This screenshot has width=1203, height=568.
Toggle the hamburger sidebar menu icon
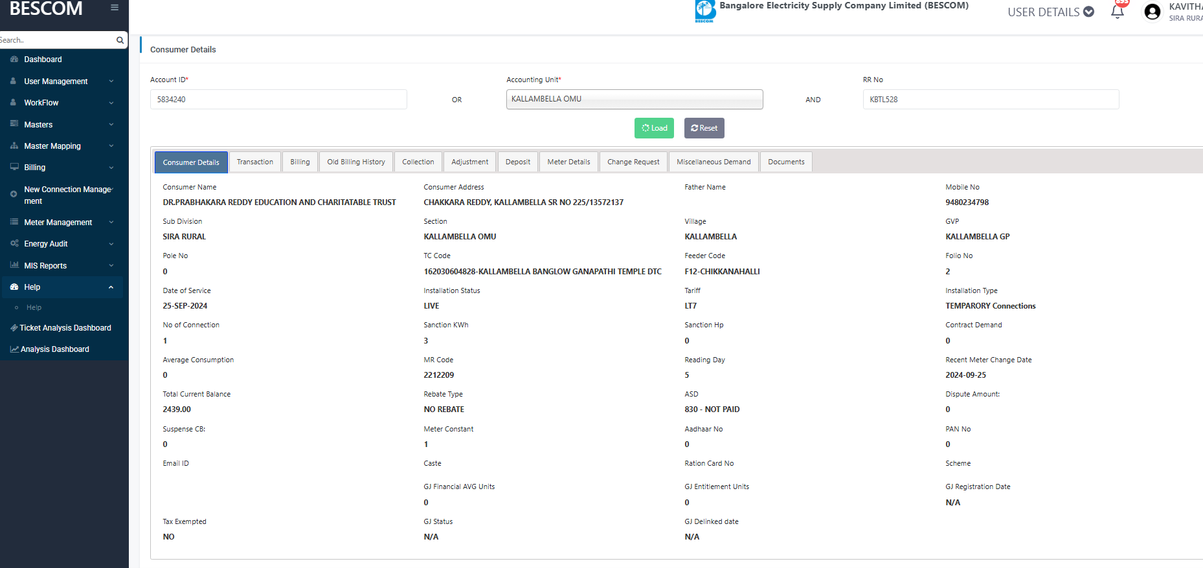pyautogui.click(x=115, y=8)
